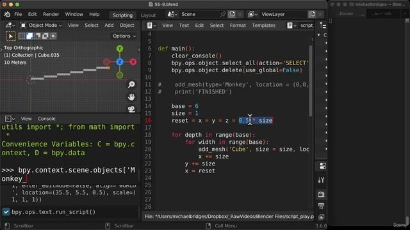Image resolution: width=410 pixels, height=230 pixels.
Task: Open the Tool properties tab icon
Action: [x=322, y=180]
